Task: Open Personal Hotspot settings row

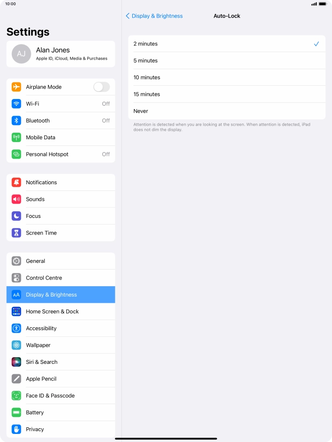Action: pyautogui.click(x=61, y=154)
